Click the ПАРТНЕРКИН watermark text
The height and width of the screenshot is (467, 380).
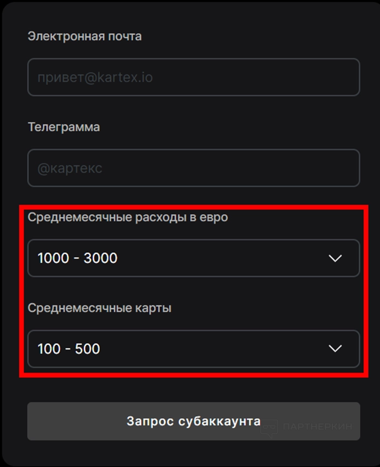(317, 427)
